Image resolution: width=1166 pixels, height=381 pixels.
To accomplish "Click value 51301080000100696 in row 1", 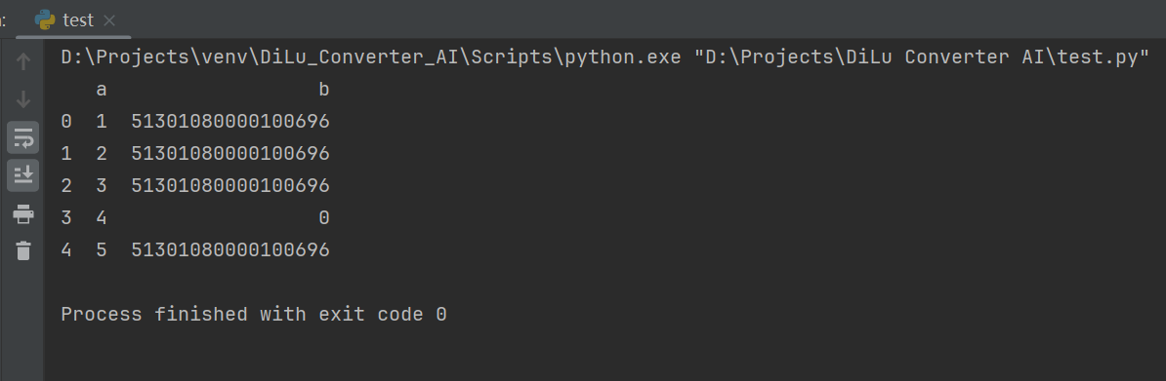I will 230,154.
